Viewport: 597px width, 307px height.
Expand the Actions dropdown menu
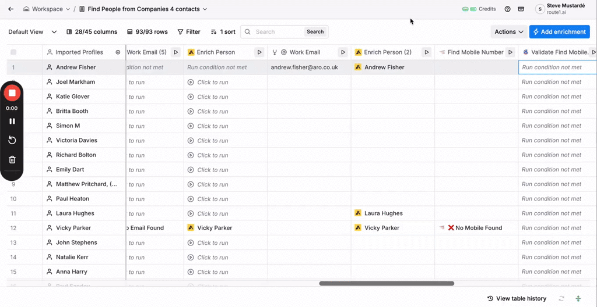tap(508, 32)
